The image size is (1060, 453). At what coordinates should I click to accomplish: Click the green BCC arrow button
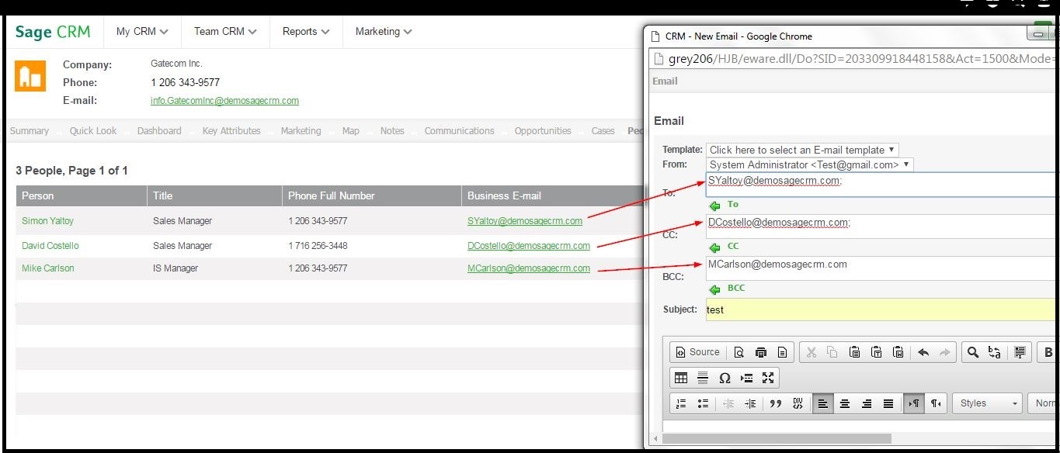pyautogui.click(x=715, y=289)
